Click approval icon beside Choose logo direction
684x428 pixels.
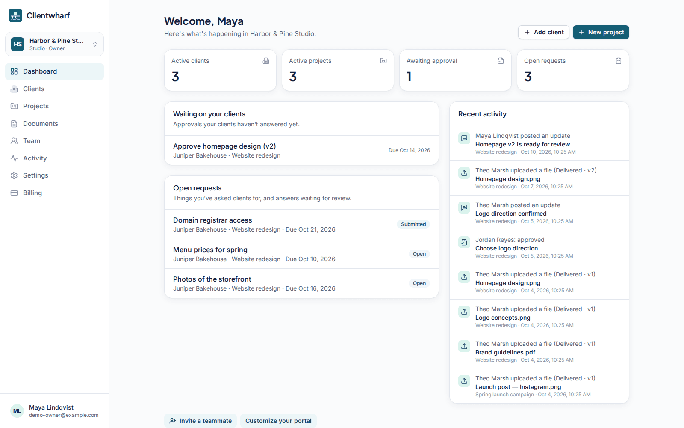[464, 242]
